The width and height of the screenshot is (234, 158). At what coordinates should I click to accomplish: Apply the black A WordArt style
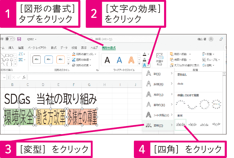point(107,60)
